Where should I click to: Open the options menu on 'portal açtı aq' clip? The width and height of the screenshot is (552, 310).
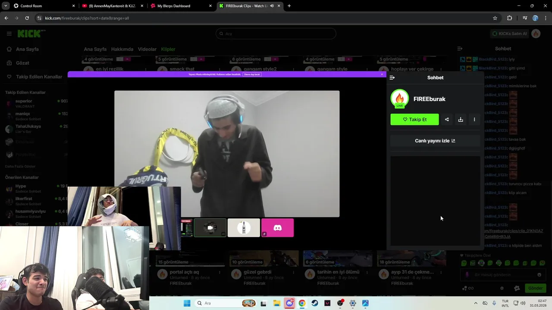coord(220,272)
